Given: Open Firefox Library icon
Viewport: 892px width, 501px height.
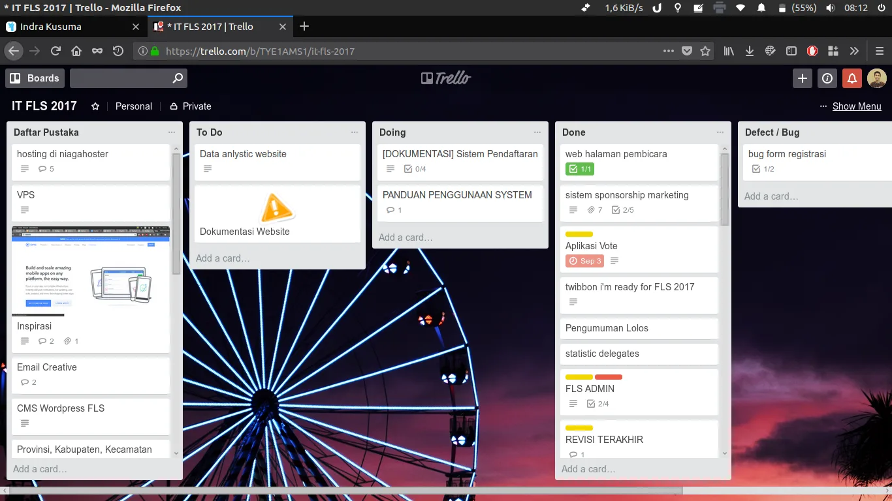Looking at the screenshot, I should (729, 51).
